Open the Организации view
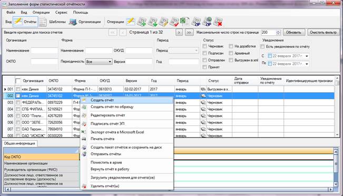The image size is (343, 196). pyautogui.click(x=85, y=22)
